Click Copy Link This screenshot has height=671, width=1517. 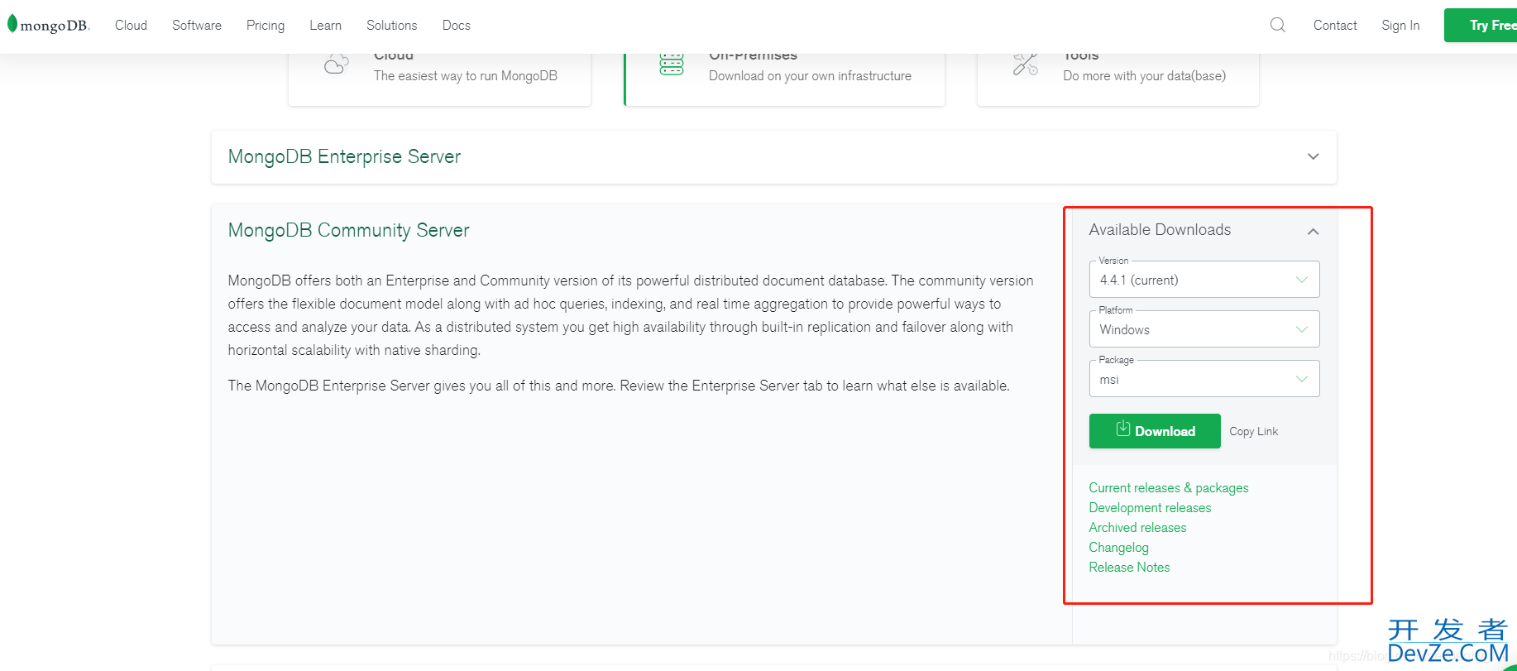click(x=1253, y=431)
